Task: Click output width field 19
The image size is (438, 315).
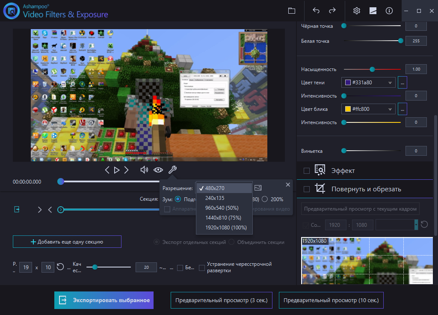Action: (26, 267)
